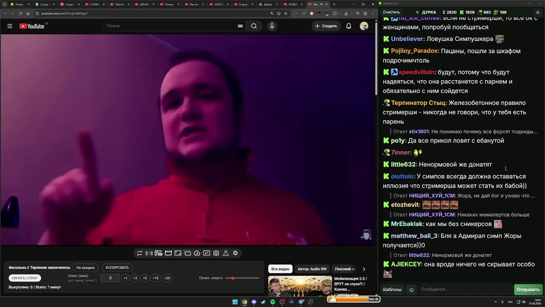This screenshot has width=545, height=307.
Task: Open the YouTube account avatar menu
Action: 364,26
